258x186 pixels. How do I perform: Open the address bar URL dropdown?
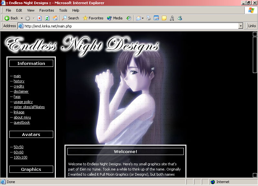pos(241,26)
